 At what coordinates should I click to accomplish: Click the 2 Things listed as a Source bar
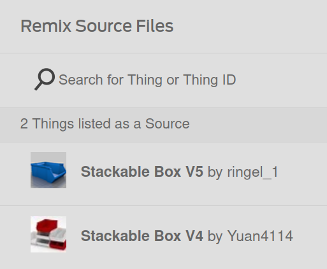pyautogui.click(x=163, y=125)
